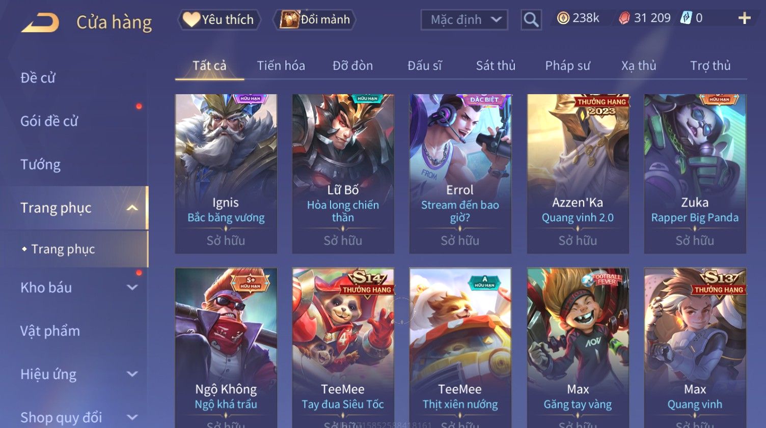The image size is (766, 428).
Task: Open Errol Stream đến bao giờ skin
Action: (x=460, y=174)
